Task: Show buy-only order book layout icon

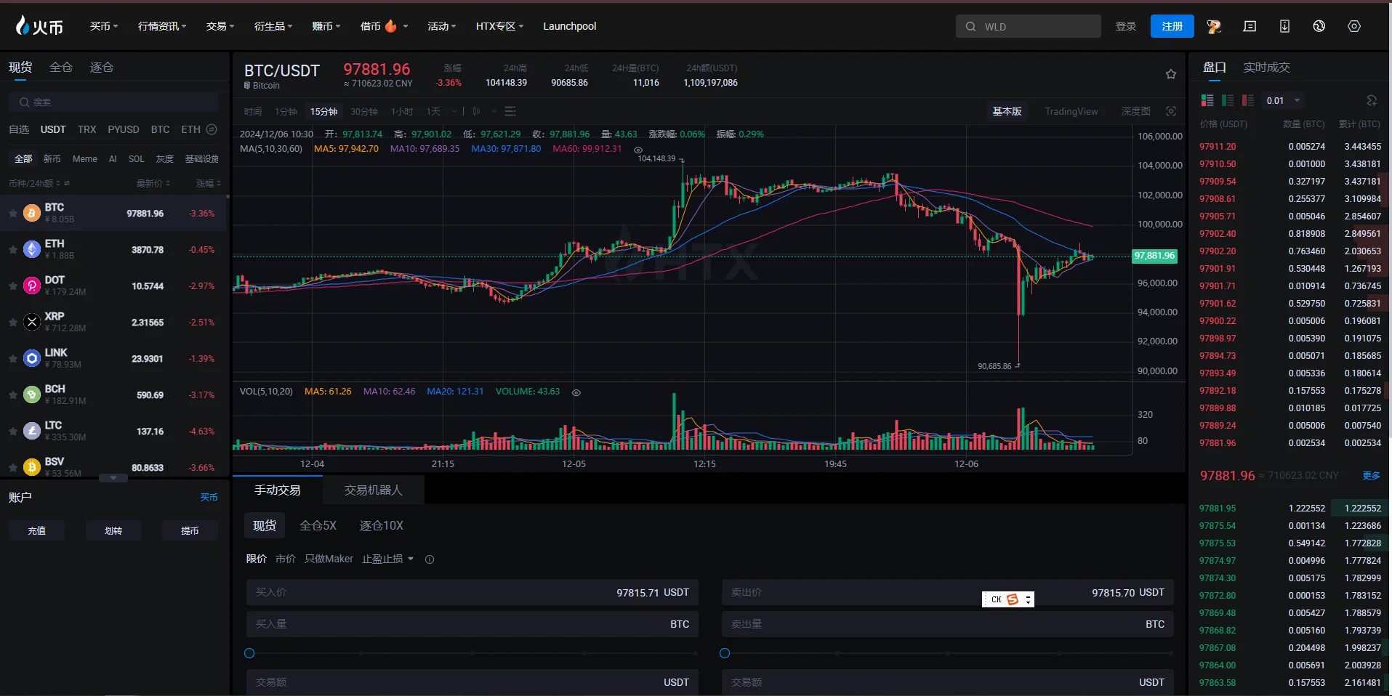Action: 1228,100
